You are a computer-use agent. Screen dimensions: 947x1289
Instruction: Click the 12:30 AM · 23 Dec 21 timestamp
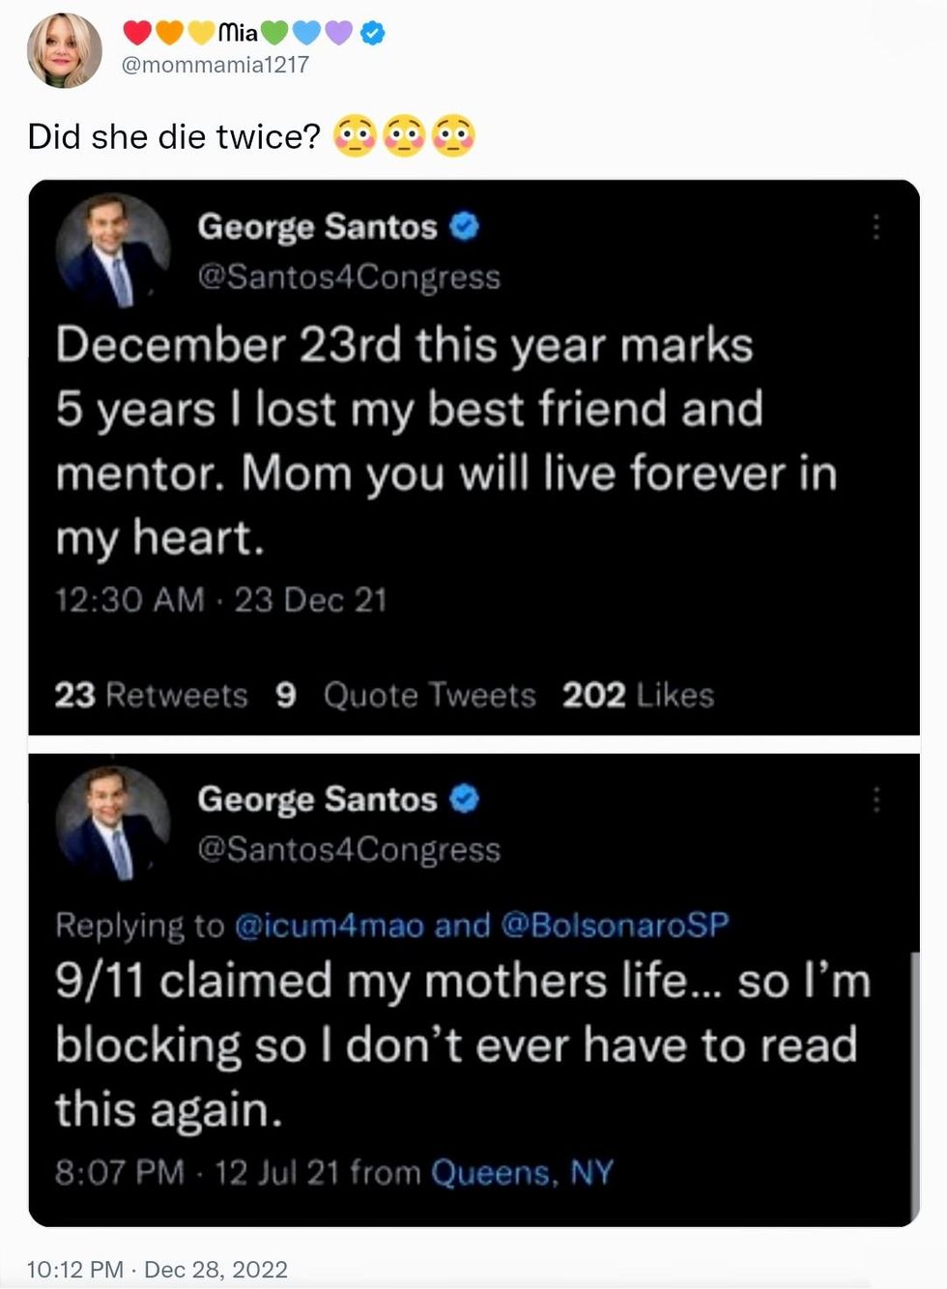coord(220,600)
